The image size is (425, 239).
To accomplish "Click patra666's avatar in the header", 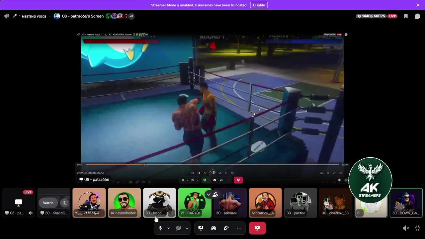I will (x=57, y=16).
